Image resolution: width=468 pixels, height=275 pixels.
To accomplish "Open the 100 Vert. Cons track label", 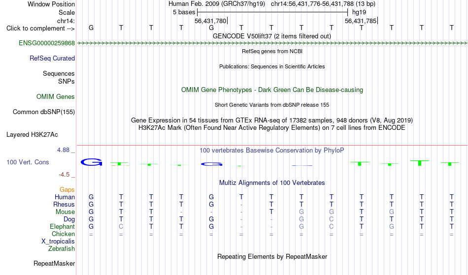I will point(28,162).
